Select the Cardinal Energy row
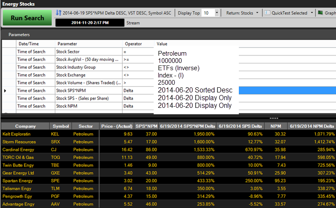Screen dimensions: 336x208 coord(168,149)
